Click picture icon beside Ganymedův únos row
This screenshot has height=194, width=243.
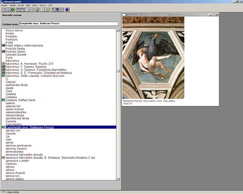click(x=3, y=127)
